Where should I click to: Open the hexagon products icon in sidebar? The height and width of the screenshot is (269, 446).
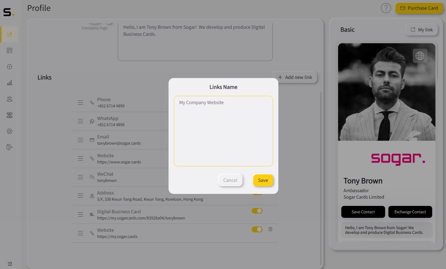point(9,67)
